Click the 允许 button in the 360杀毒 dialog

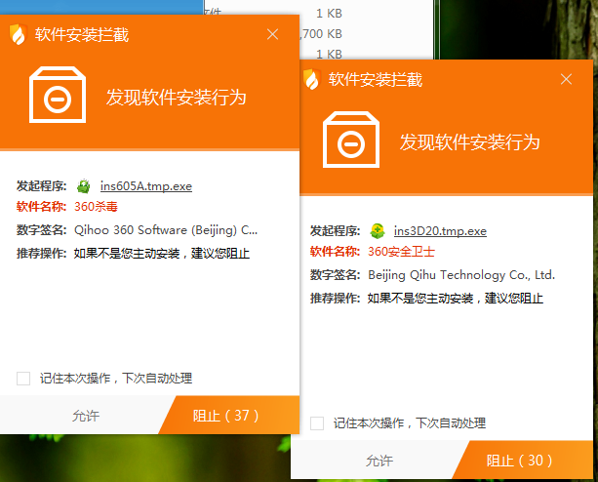point(86,416)
